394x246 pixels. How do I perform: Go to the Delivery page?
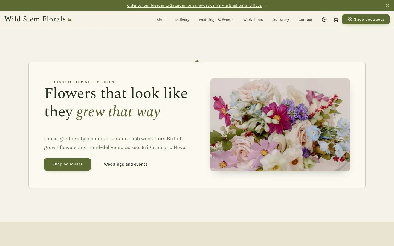click(182, 20)
